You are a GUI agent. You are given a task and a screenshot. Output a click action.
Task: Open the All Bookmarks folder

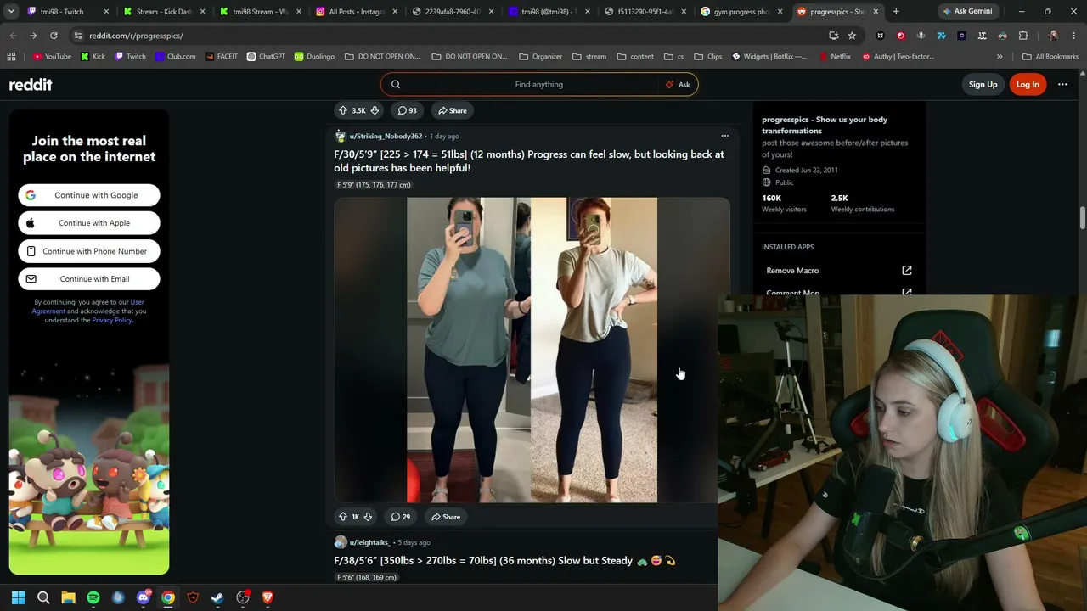[x=1050, y=57]
